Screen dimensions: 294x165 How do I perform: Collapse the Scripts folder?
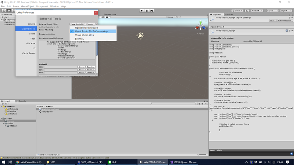click(x=4, y=124)
